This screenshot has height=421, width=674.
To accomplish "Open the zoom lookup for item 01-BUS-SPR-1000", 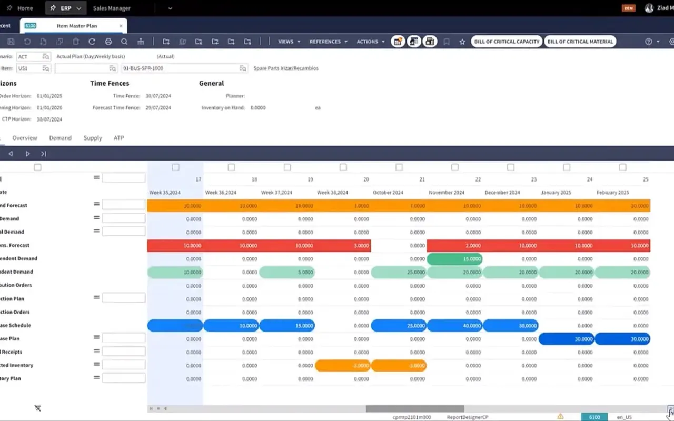I will point(243,68).
